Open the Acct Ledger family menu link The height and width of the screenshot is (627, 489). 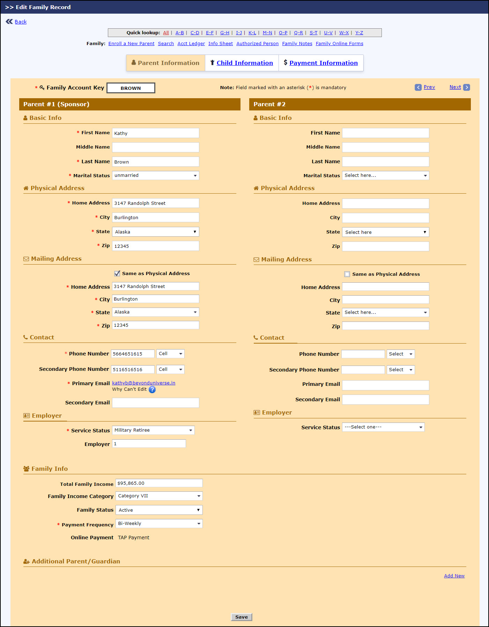click(x=191, y=44)
